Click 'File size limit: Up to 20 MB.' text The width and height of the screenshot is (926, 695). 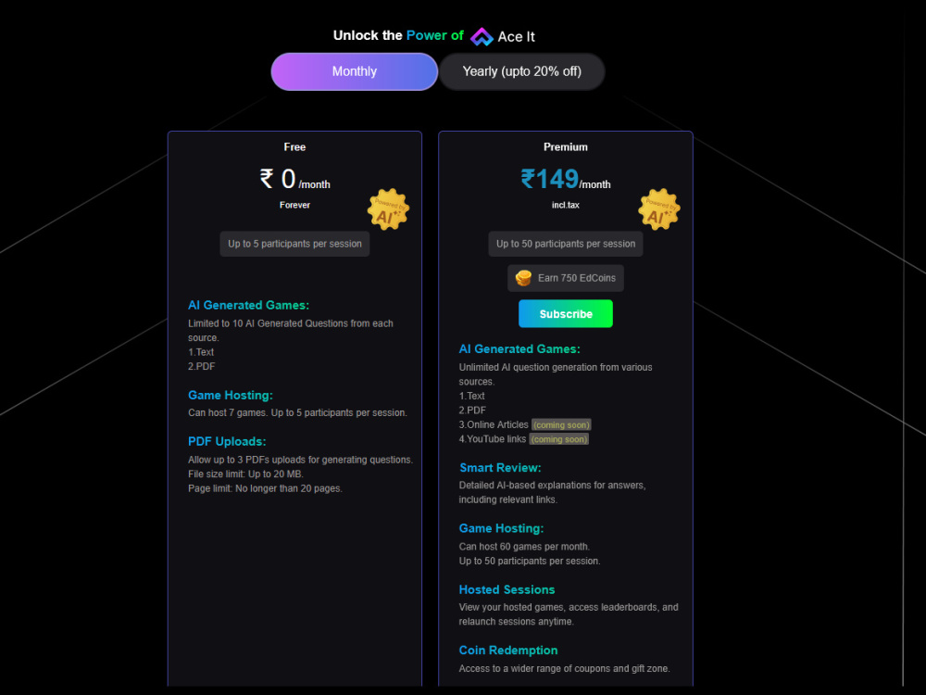(245, 474)
